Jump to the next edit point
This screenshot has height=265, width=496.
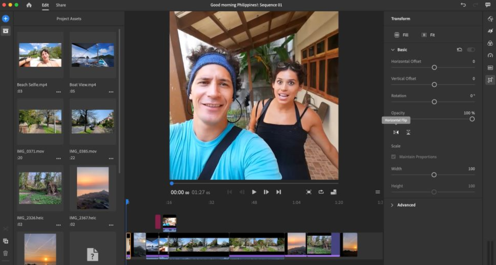(x=279, y=192)
